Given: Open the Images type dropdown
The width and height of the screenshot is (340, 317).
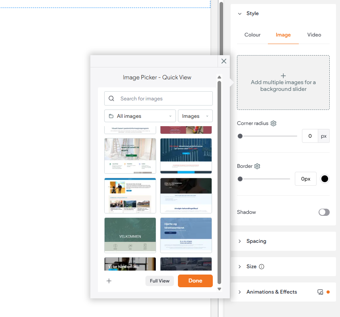Looking at the screenshot, I should (x=195, y=116).
